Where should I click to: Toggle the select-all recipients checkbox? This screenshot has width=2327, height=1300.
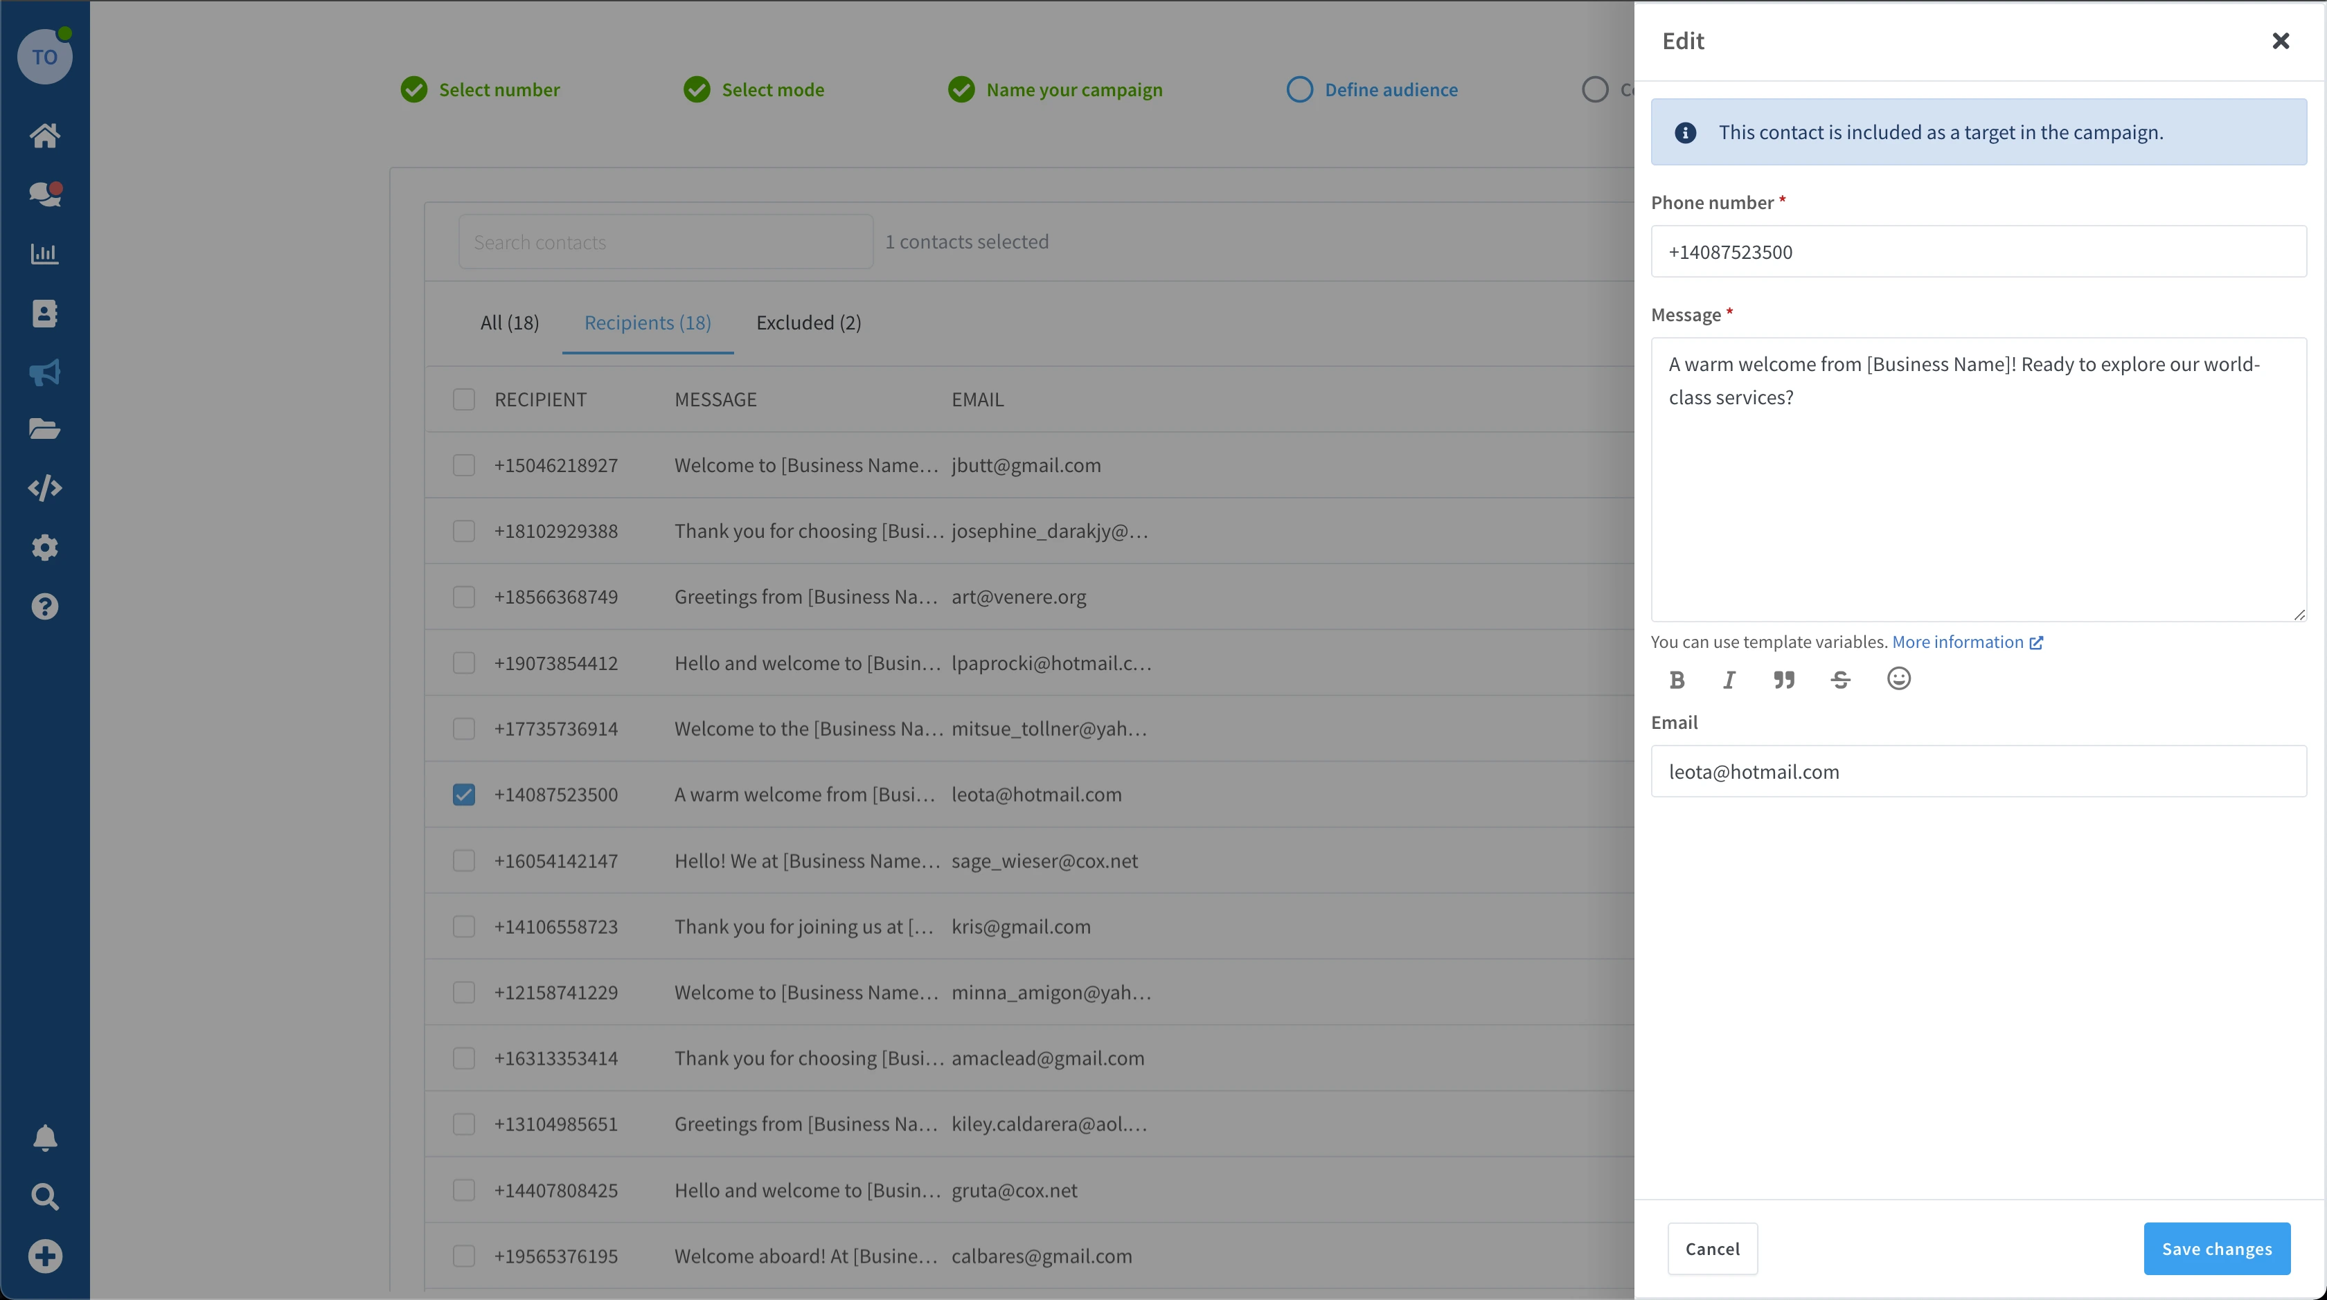click(x=463, y=399)
